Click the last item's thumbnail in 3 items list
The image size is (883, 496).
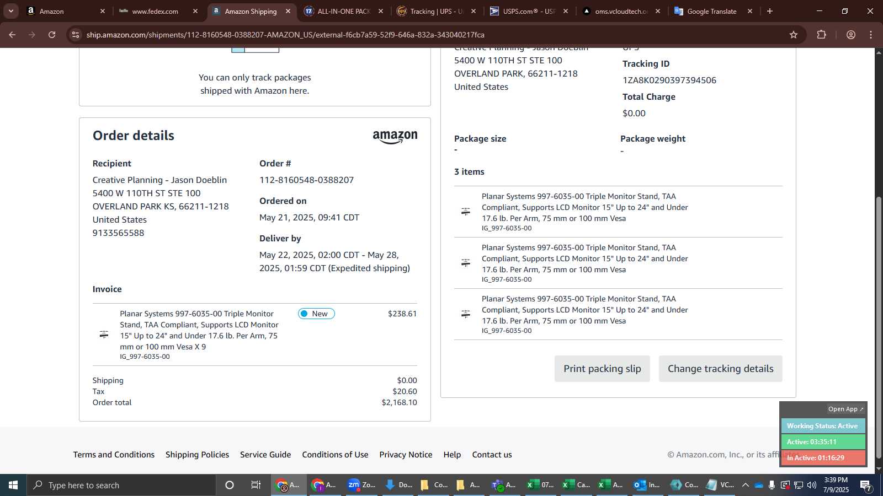(466, 314)
